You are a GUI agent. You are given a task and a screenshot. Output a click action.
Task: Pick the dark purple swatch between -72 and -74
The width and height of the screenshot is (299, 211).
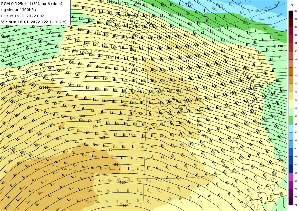coord(291,201)
